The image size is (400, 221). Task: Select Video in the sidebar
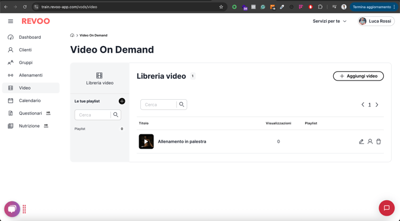pos(30,88)
